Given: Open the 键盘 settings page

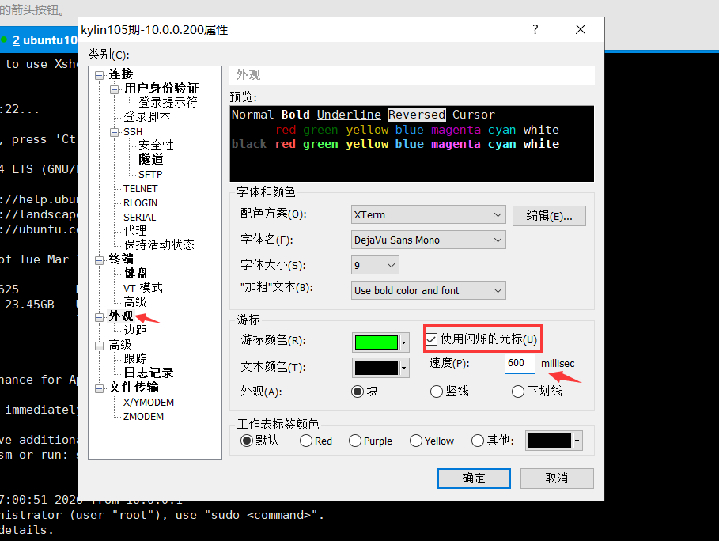Looking at the screenshot, I should pyautogui.click(x=136, y=273).
